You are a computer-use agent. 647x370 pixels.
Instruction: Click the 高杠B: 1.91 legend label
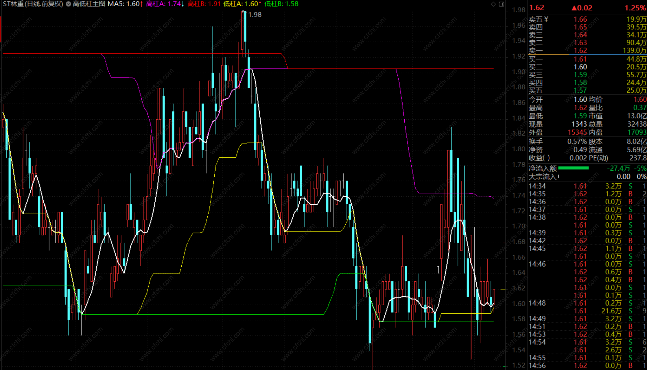coord(204,4)
